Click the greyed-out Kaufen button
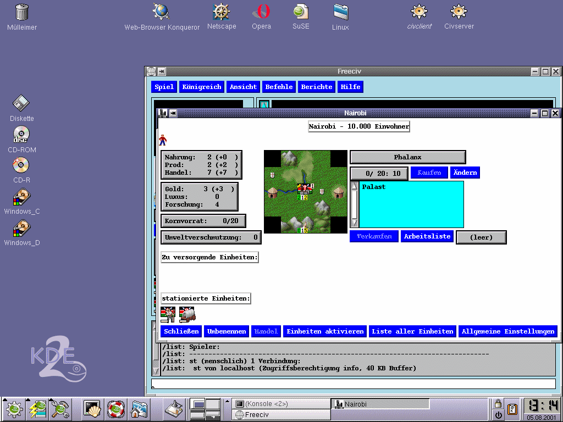The image size is (563, 422). [x=429, y=173]
